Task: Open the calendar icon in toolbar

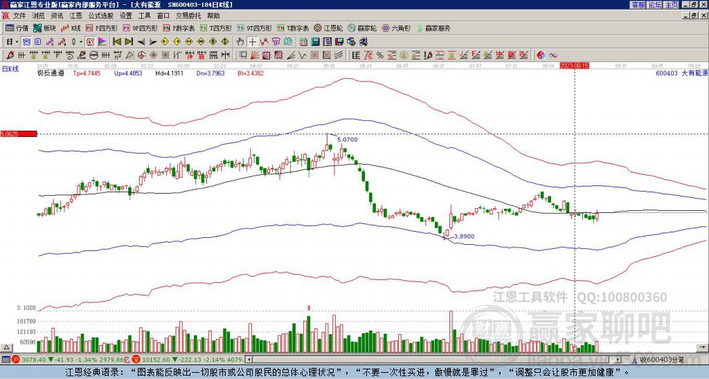Action: tap(303, 41)
